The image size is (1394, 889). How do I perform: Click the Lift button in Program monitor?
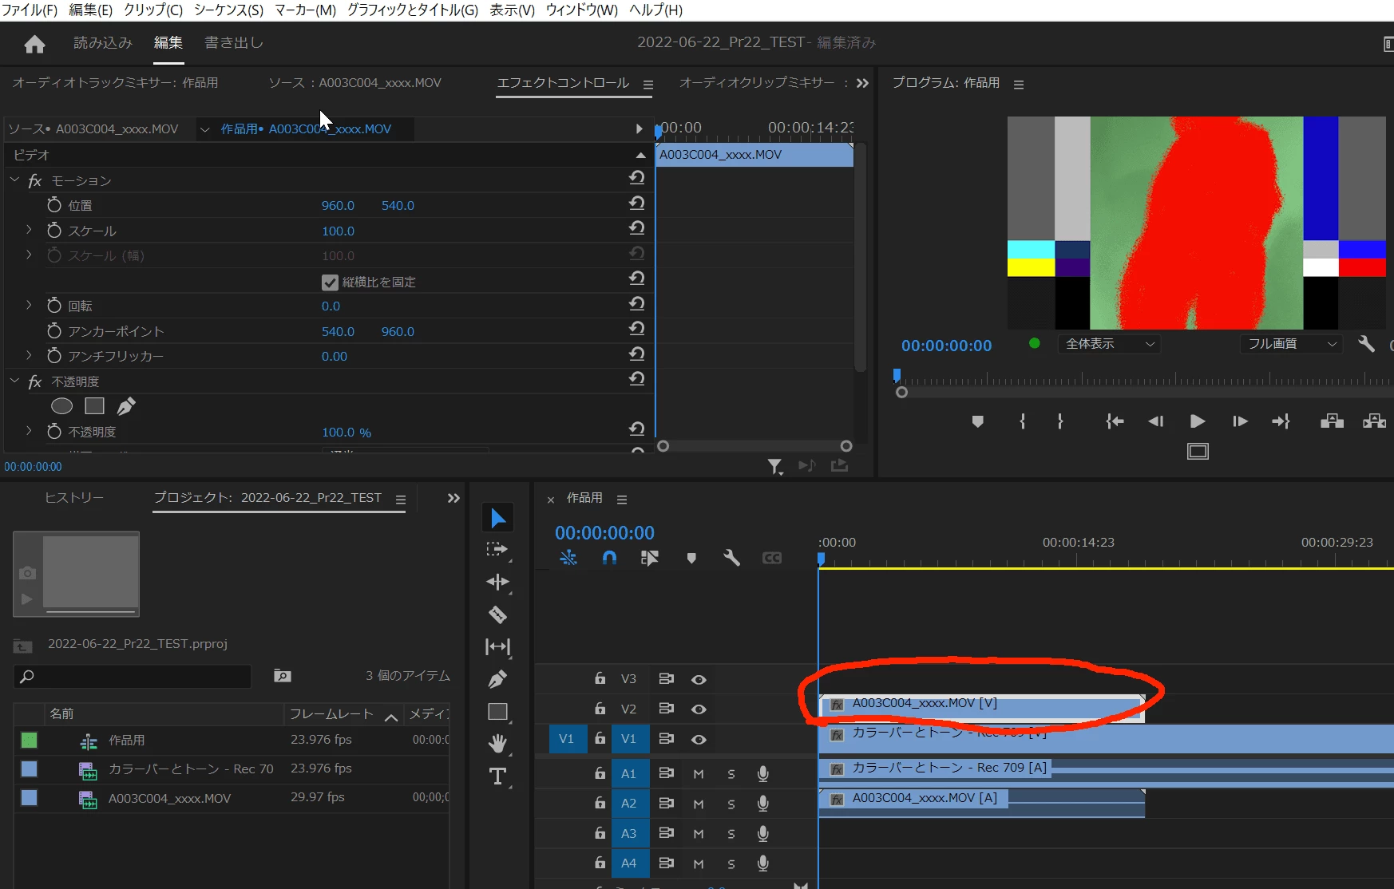coord(1332,421)
